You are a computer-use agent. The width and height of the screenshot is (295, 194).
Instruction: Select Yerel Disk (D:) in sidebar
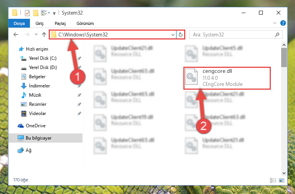pyautogui.click(x=43, y=67)
